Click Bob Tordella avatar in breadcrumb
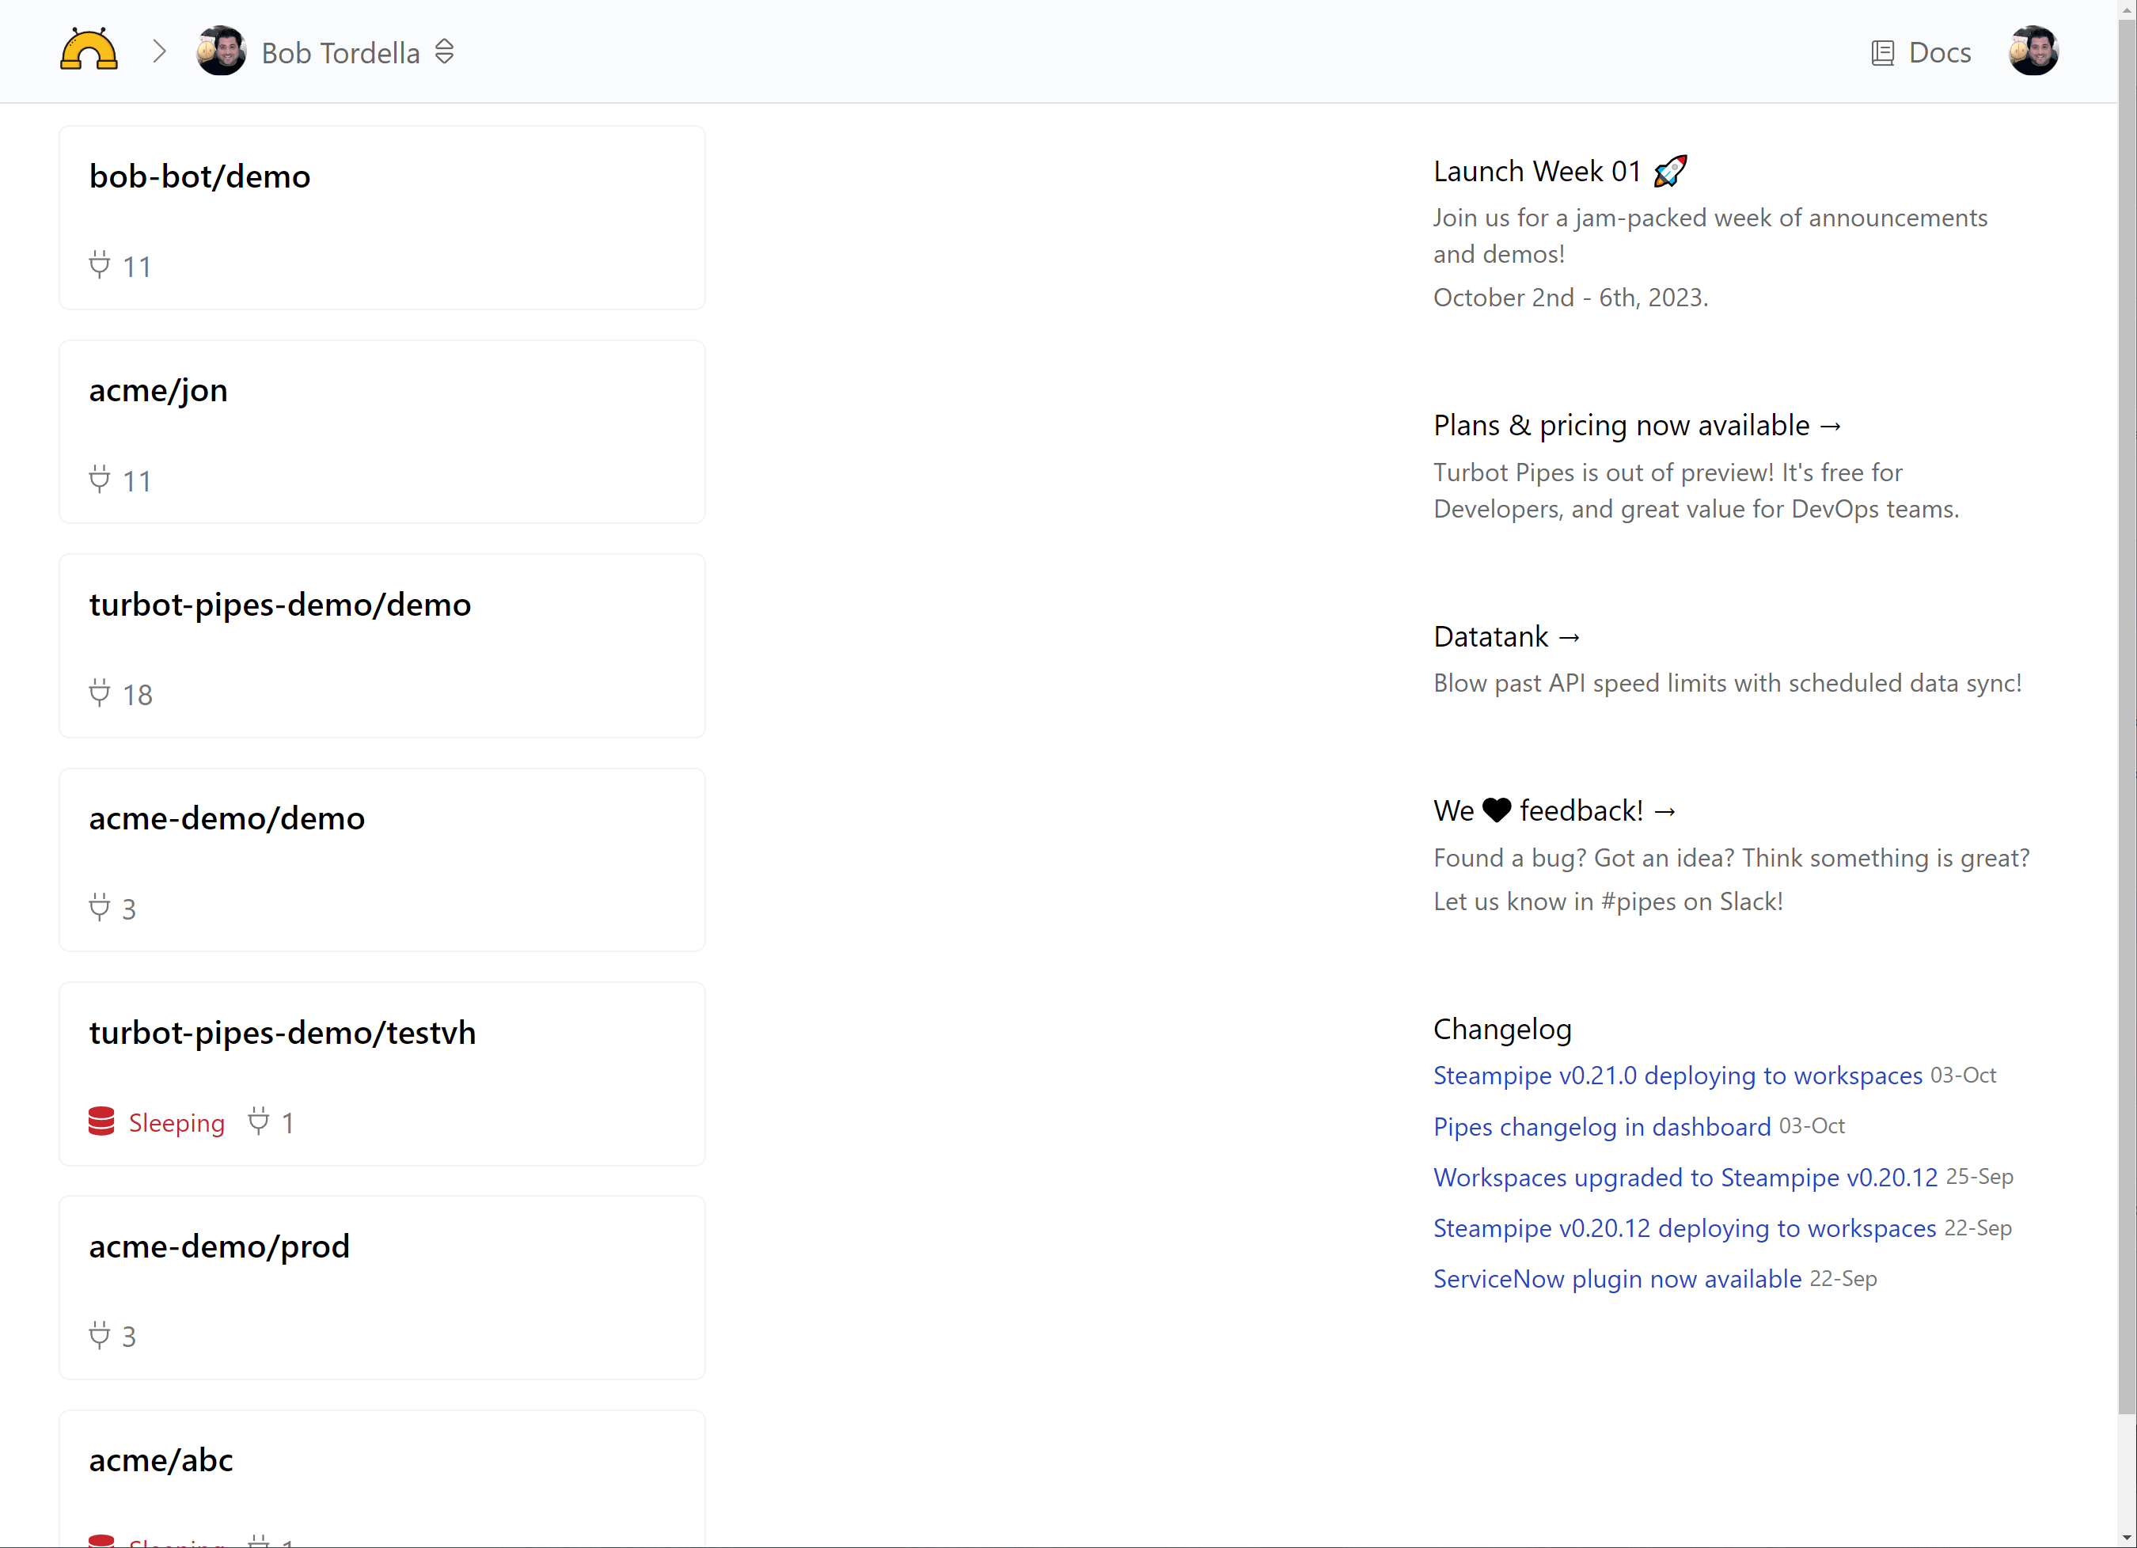 (222, 51)
